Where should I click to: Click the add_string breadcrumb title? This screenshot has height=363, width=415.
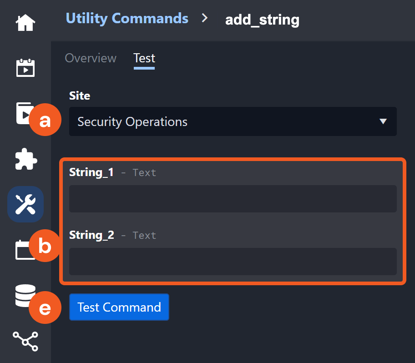pyautogui.click(x=262, y=20)
